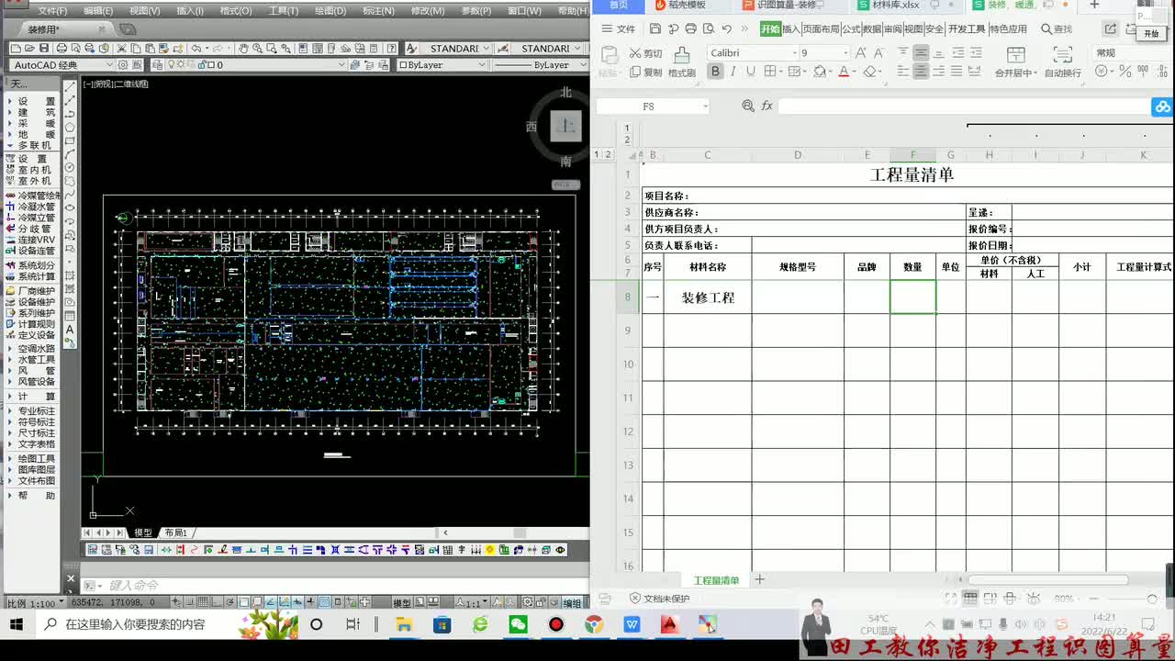This screenshot has height=661, width=1175.
Task: Open WPS Writer from the Windows taskbar
Action: pos(632,624)
